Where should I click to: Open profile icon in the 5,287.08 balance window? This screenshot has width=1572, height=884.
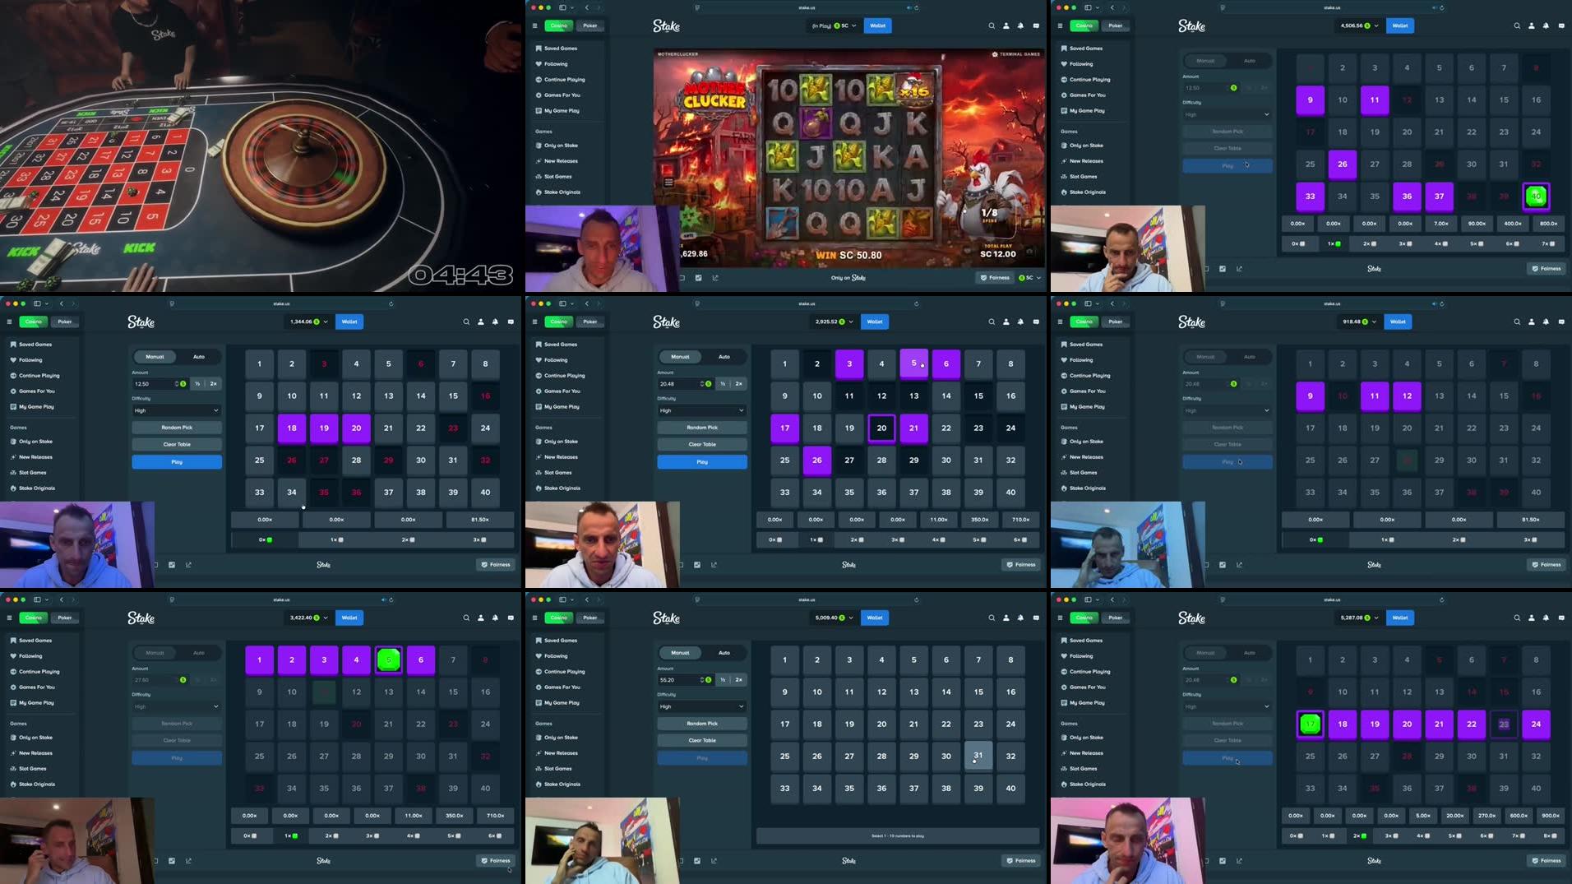pos(1532,618)
